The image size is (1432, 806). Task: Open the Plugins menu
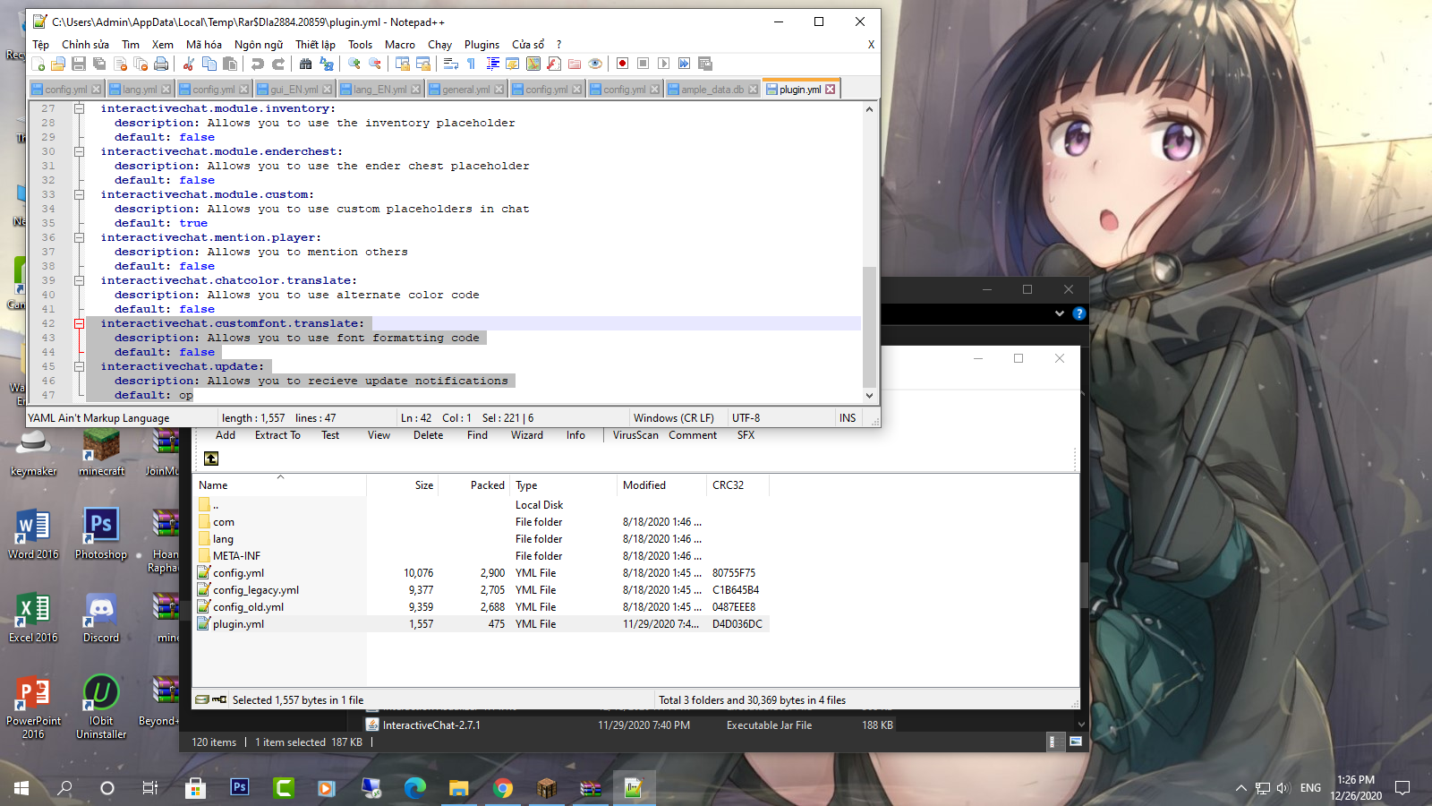[x=482, y=45]
